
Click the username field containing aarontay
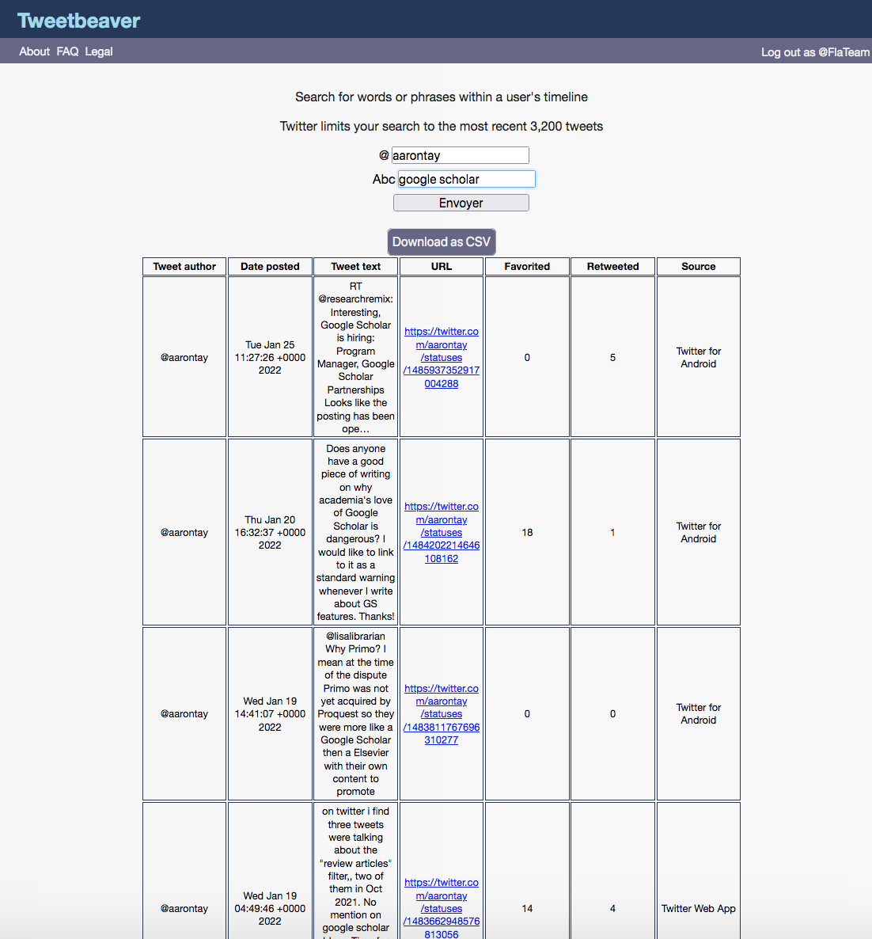[x=460, y=155]
